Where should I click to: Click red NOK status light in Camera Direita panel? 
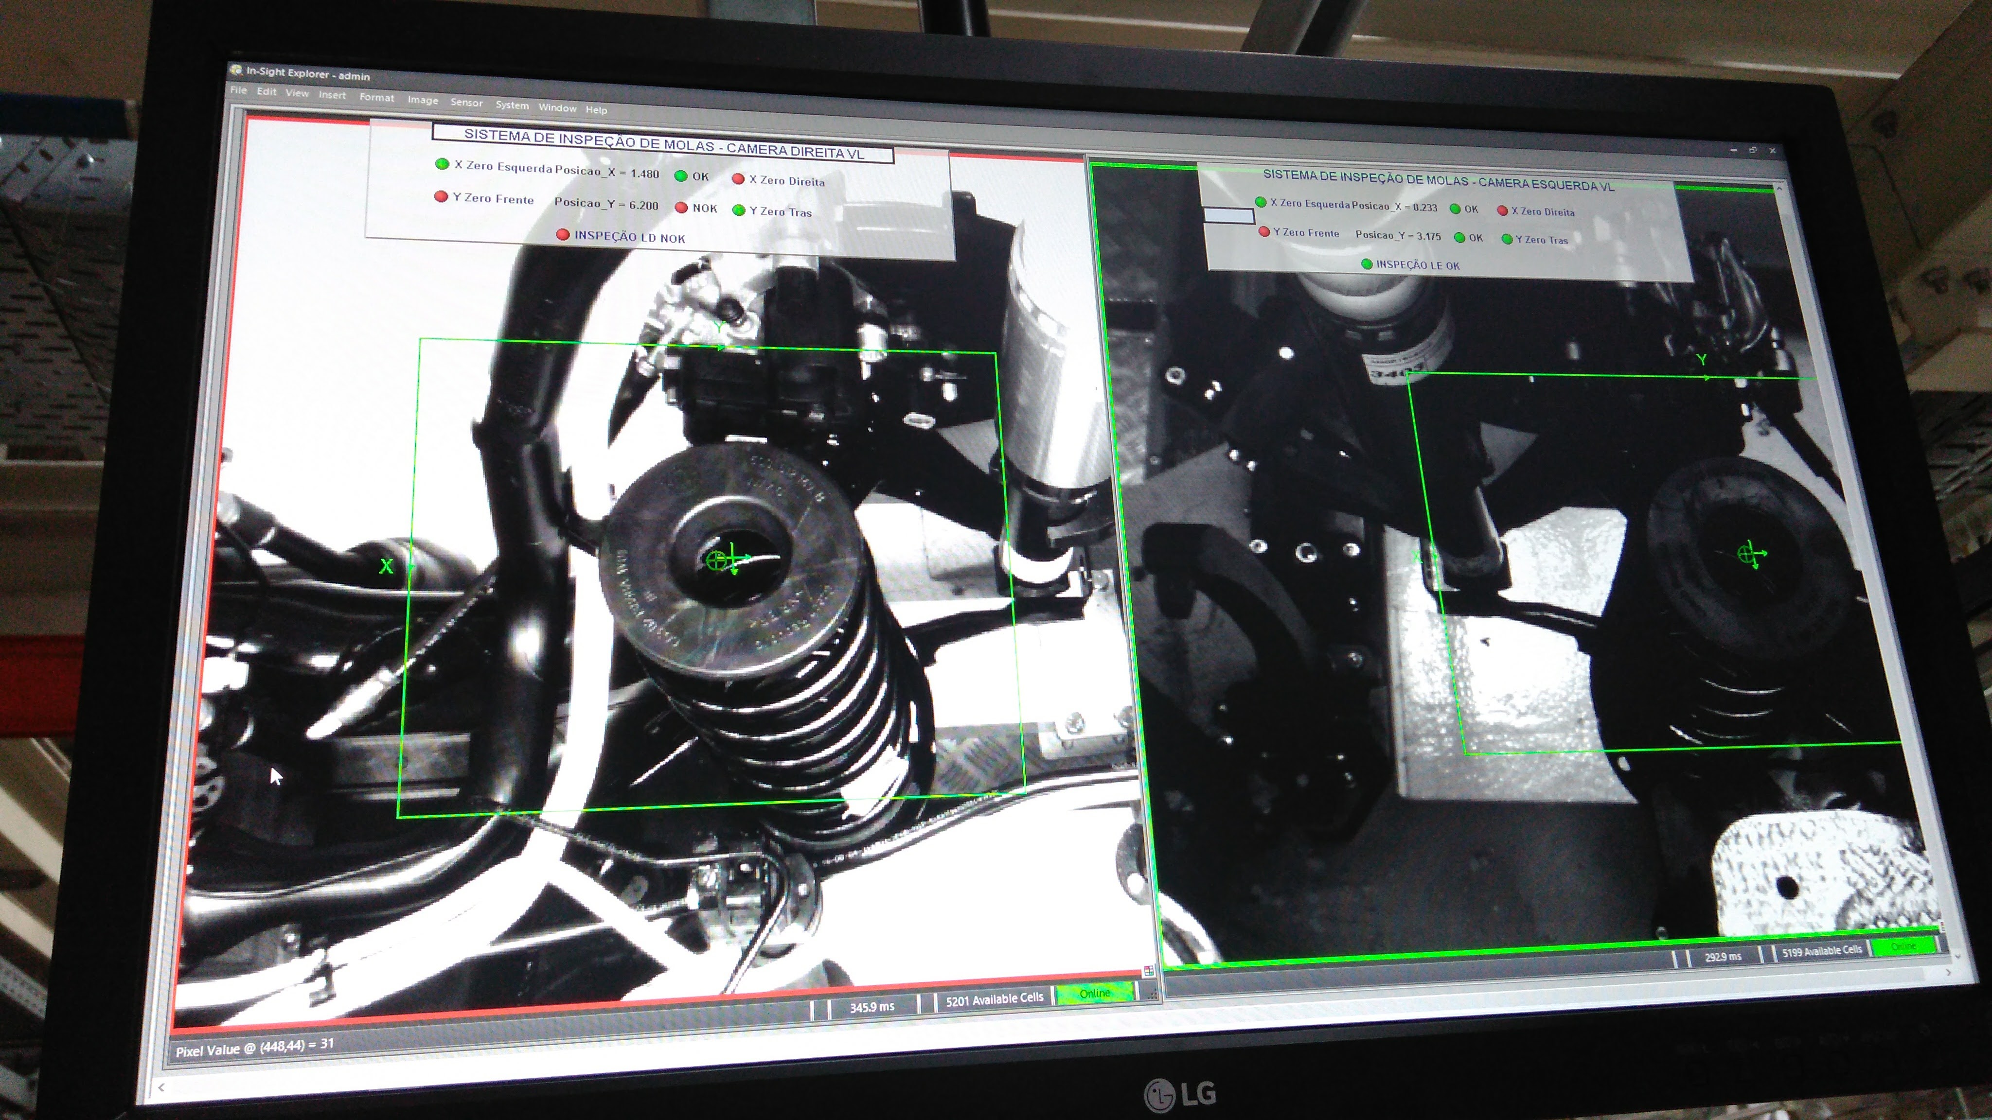point(681,207)
